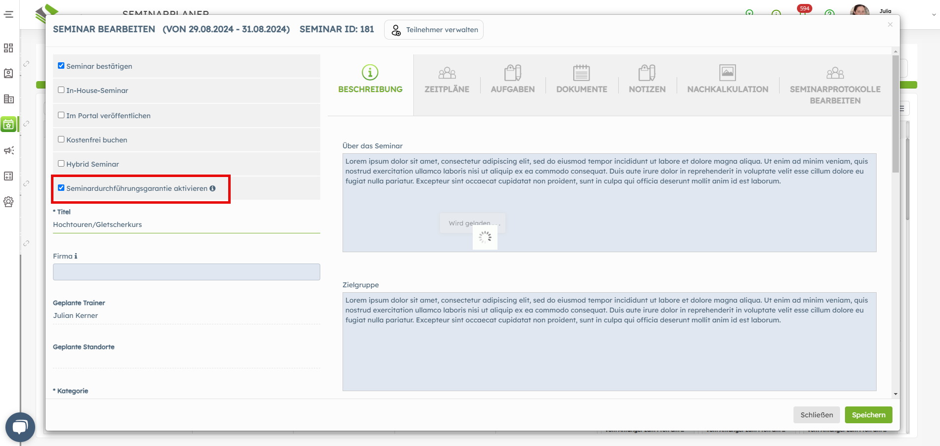940x446 pixels.
Task: Open the contacts badge icon in the sidebar
Action: 8,73
